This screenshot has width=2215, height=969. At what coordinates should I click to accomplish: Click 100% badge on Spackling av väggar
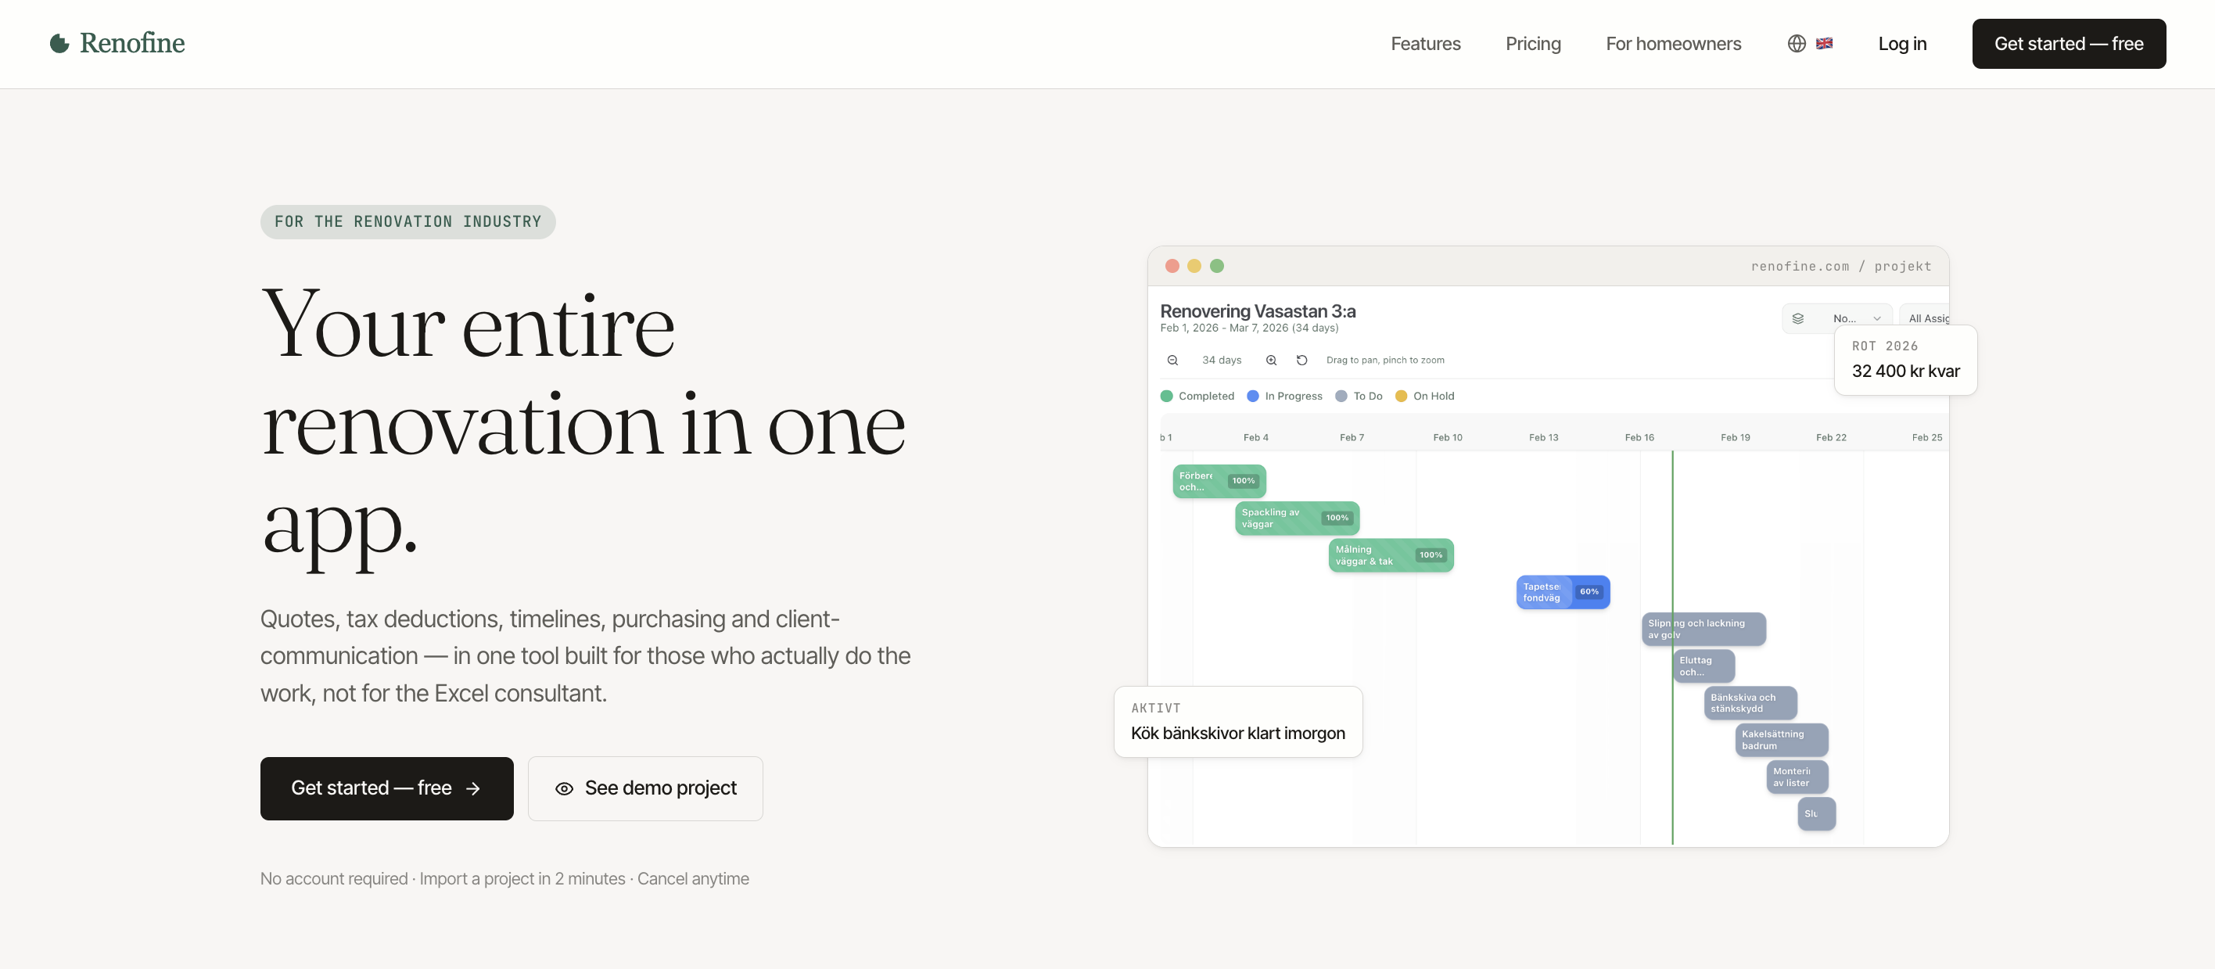1336,518
